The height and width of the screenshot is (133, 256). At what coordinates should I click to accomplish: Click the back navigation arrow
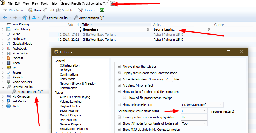[x=5, y=18]
